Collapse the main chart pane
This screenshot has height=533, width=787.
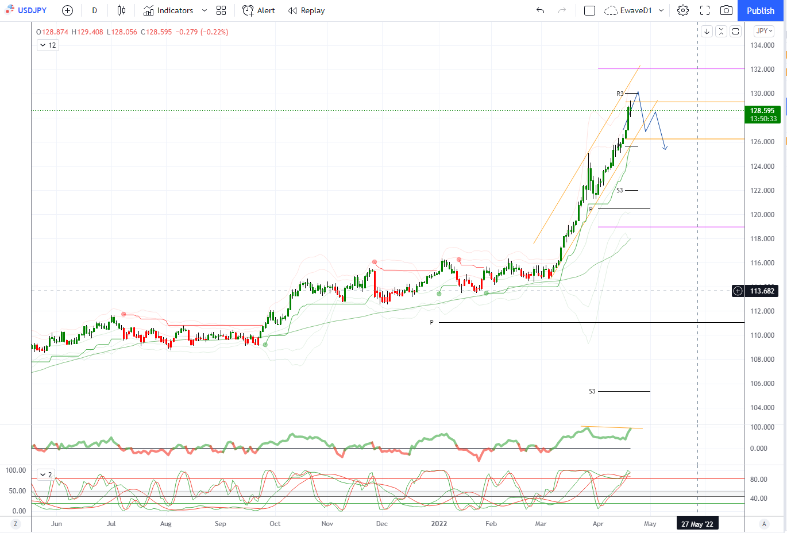pyautogui.click(x=721, y=31)
